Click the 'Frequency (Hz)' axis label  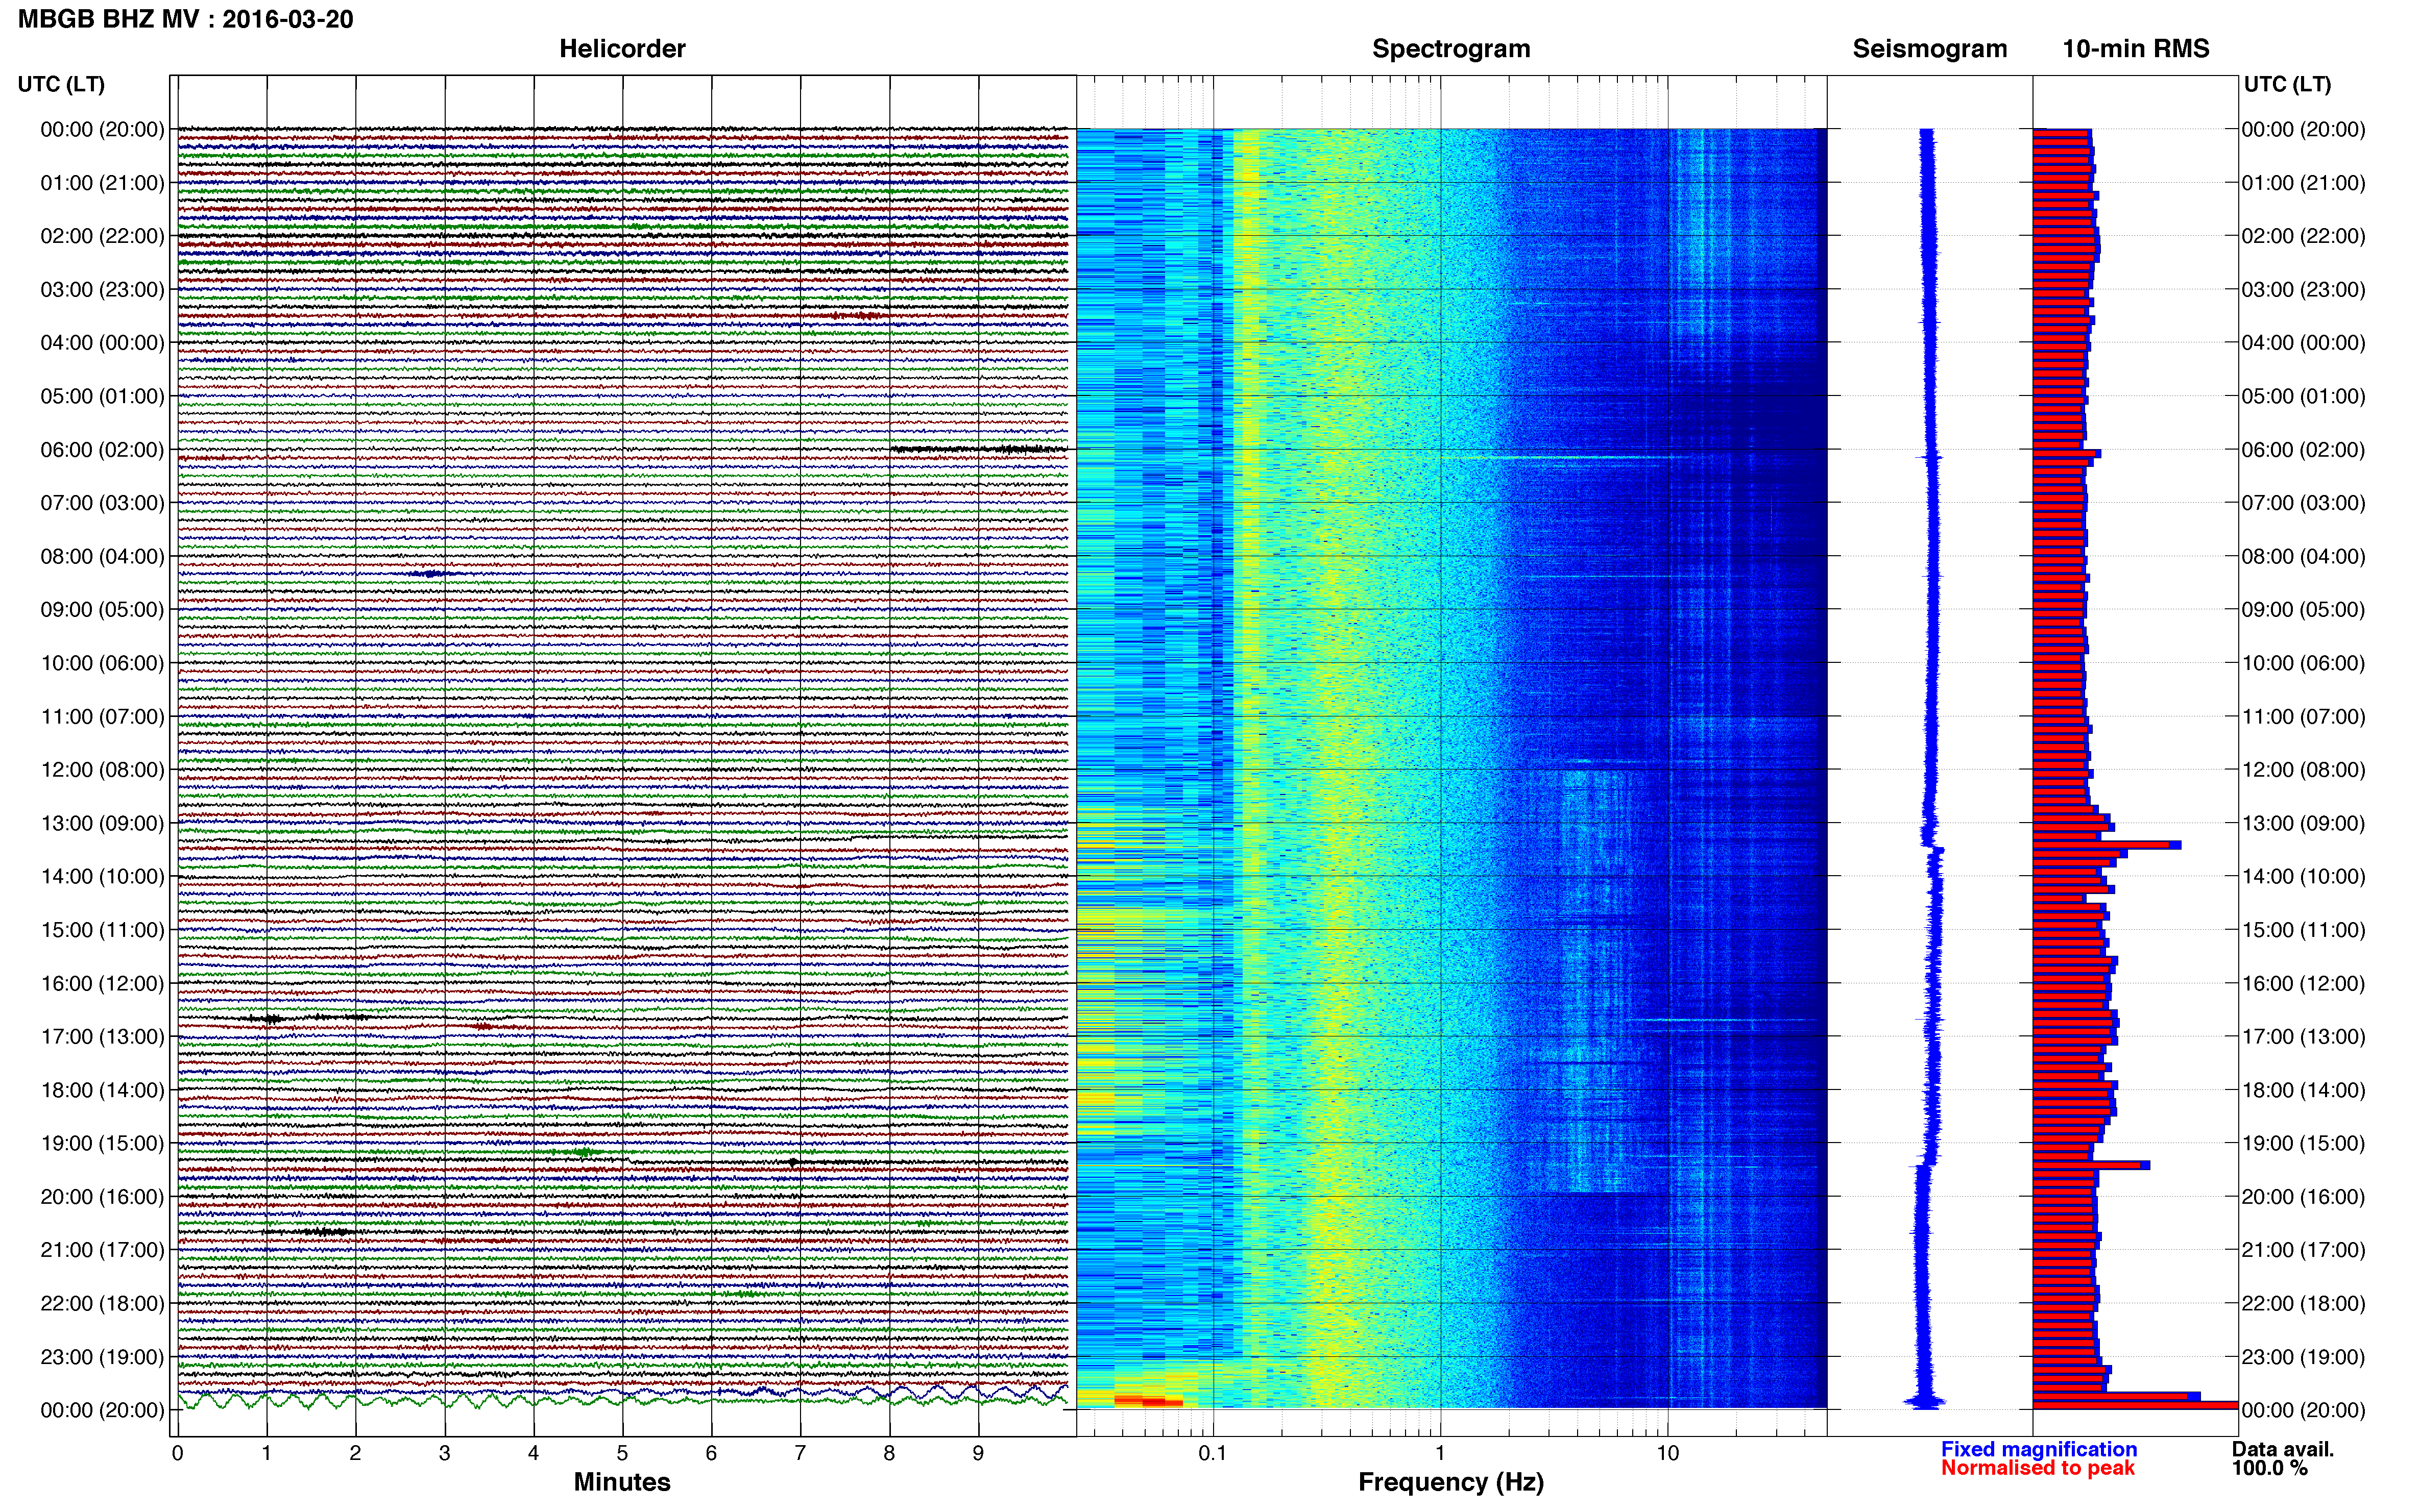pos(1450,1482)
